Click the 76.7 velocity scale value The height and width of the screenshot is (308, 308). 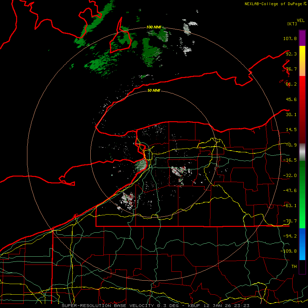pos(291,69)
